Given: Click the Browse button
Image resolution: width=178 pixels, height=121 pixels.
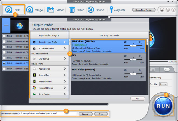Looking at the screenshot, I should [85, 114].
